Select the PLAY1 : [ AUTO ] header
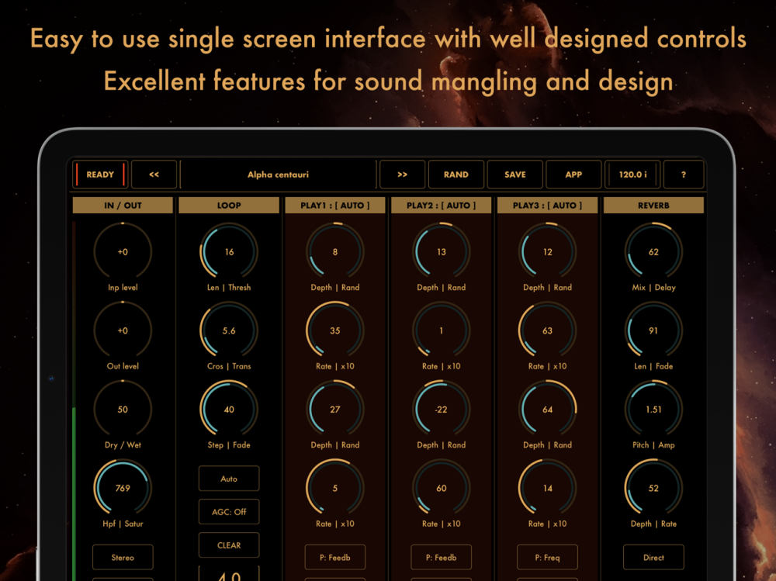 [335, 206]
